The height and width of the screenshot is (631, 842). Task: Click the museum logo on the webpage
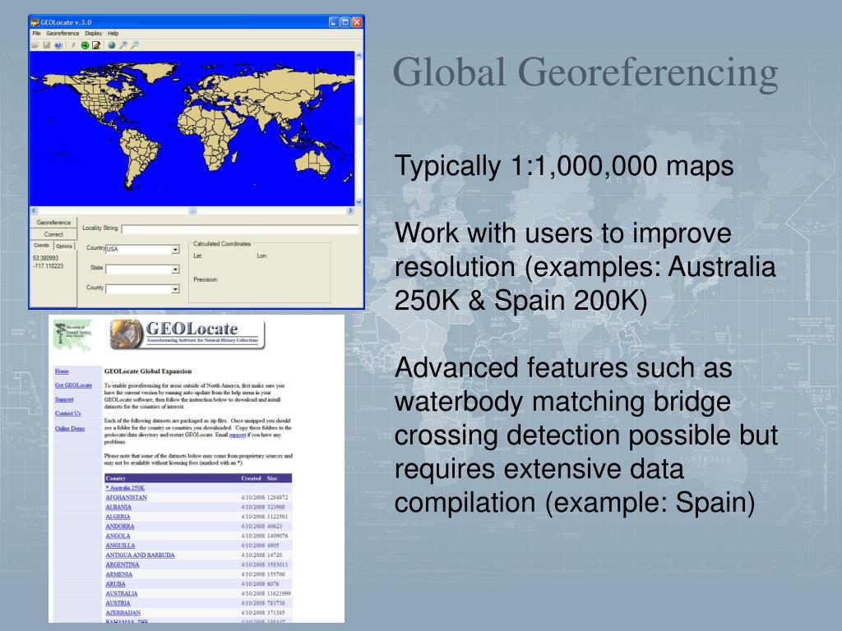pyautogui.click(x=73, y=335)
